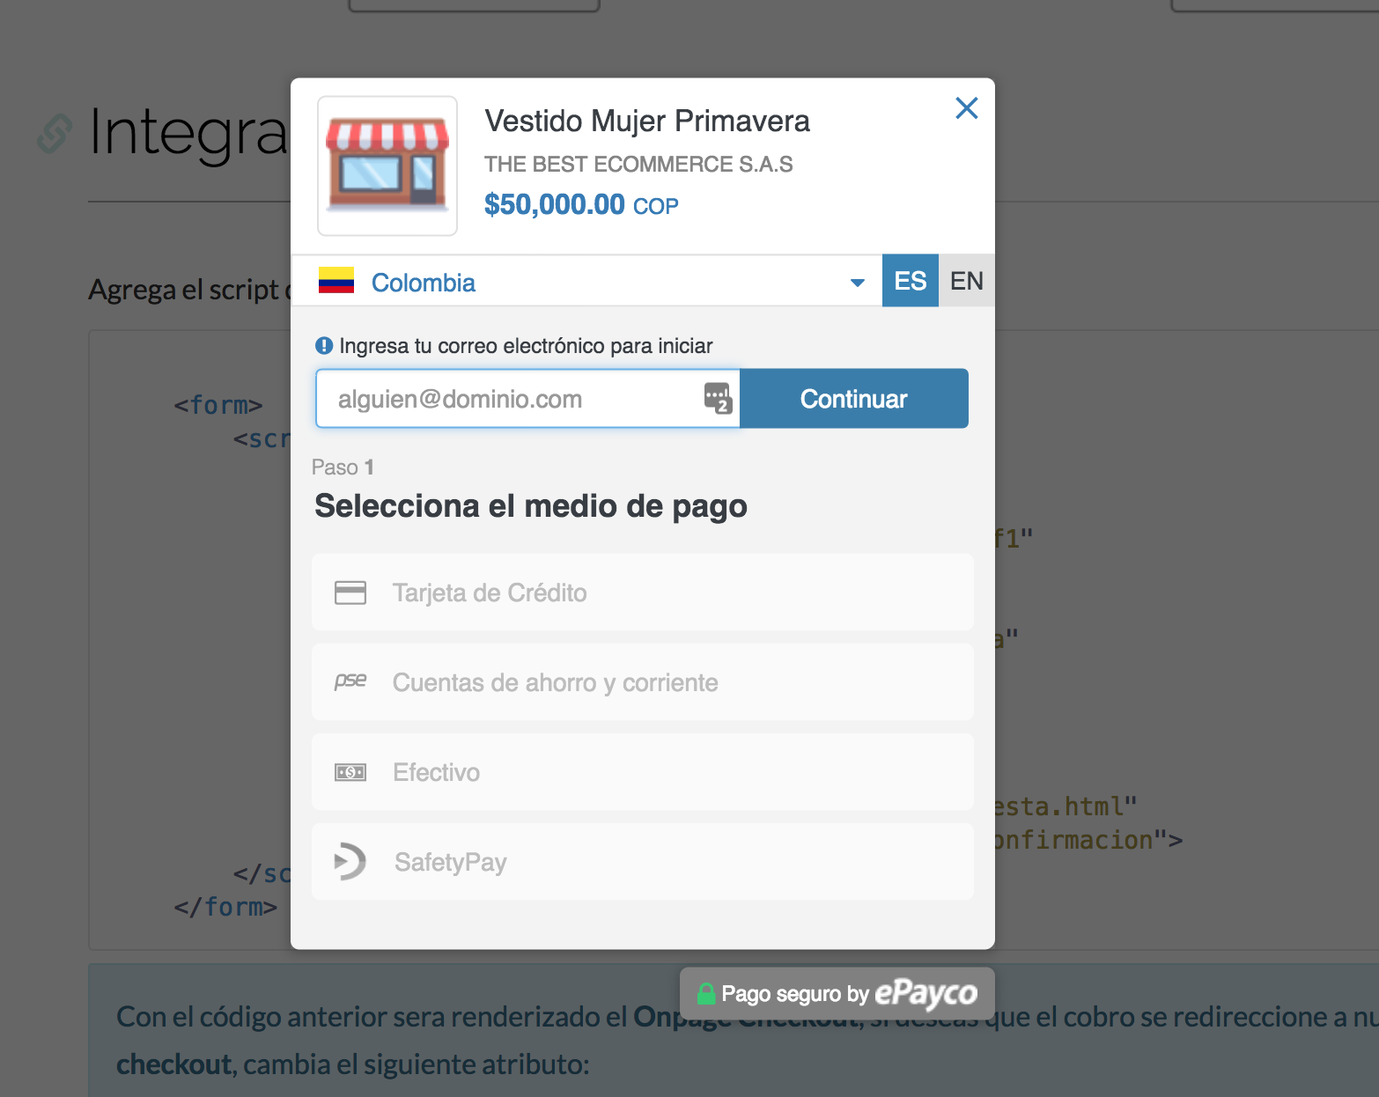Click the store logo thumbnail
Viewport: 1379px width, 1097px height.
(387, 166)
